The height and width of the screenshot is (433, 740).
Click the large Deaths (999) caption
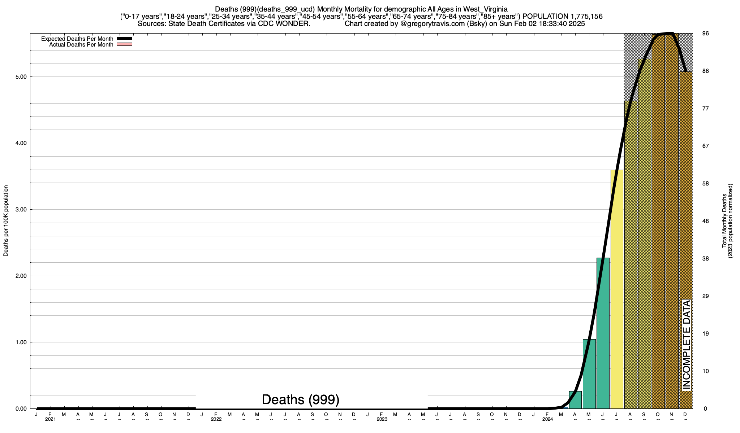click(x=300, y=399)
